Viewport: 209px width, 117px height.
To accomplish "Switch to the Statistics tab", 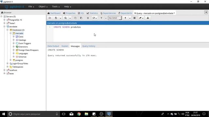I will (92, 13).
